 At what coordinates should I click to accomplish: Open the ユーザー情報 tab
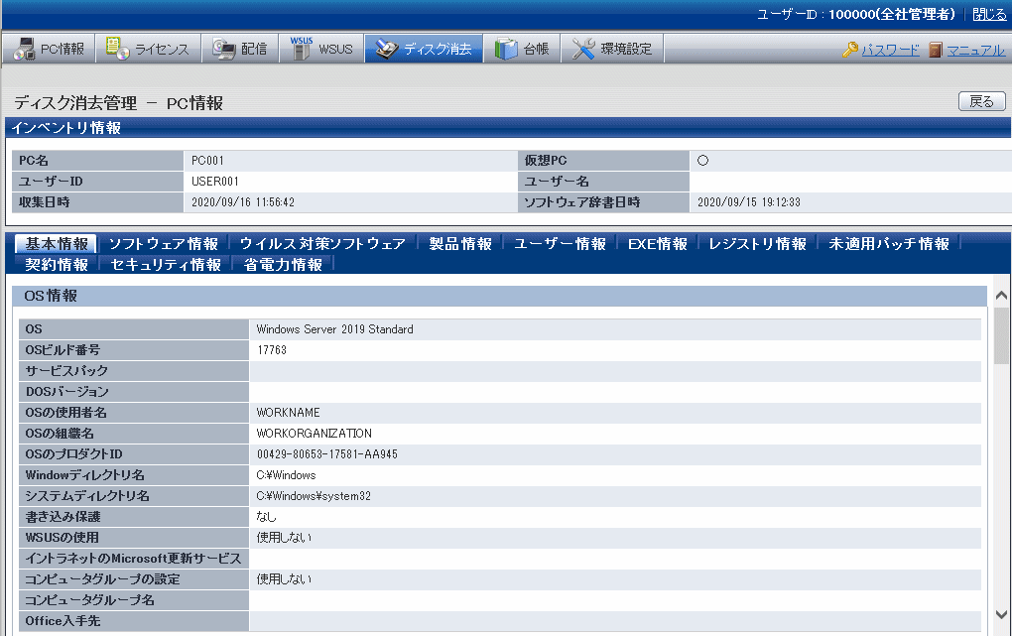[560, 244]
